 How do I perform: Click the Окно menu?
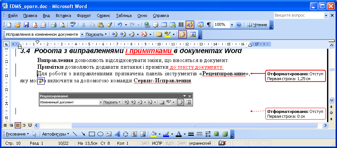click(142, 16)
